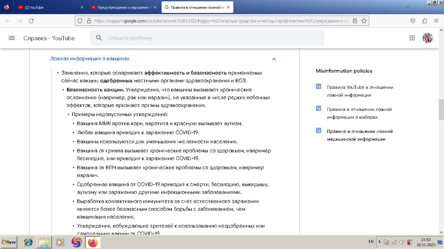Switch to the '(2) YouTube' tab
This screenshot has width=444, height=249.
48,7
